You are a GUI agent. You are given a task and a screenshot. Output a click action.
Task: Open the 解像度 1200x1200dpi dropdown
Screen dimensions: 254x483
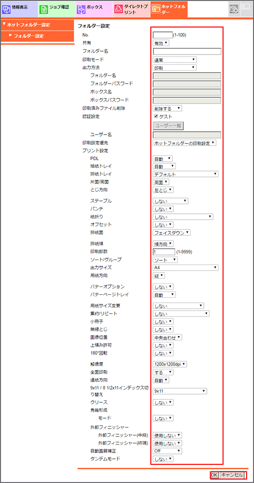coord(170,365)
